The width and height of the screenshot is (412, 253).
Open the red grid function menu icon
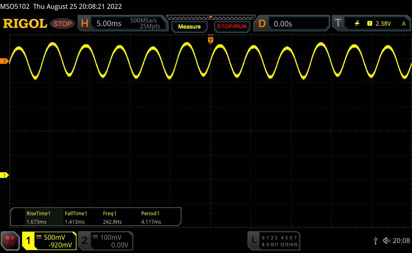[10, 241]
